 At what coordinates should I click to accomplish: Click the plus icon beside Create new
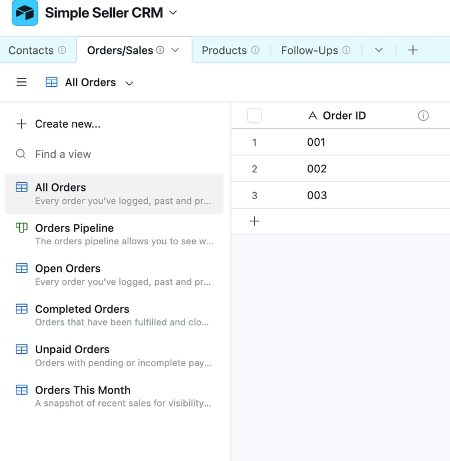[22, 124]
